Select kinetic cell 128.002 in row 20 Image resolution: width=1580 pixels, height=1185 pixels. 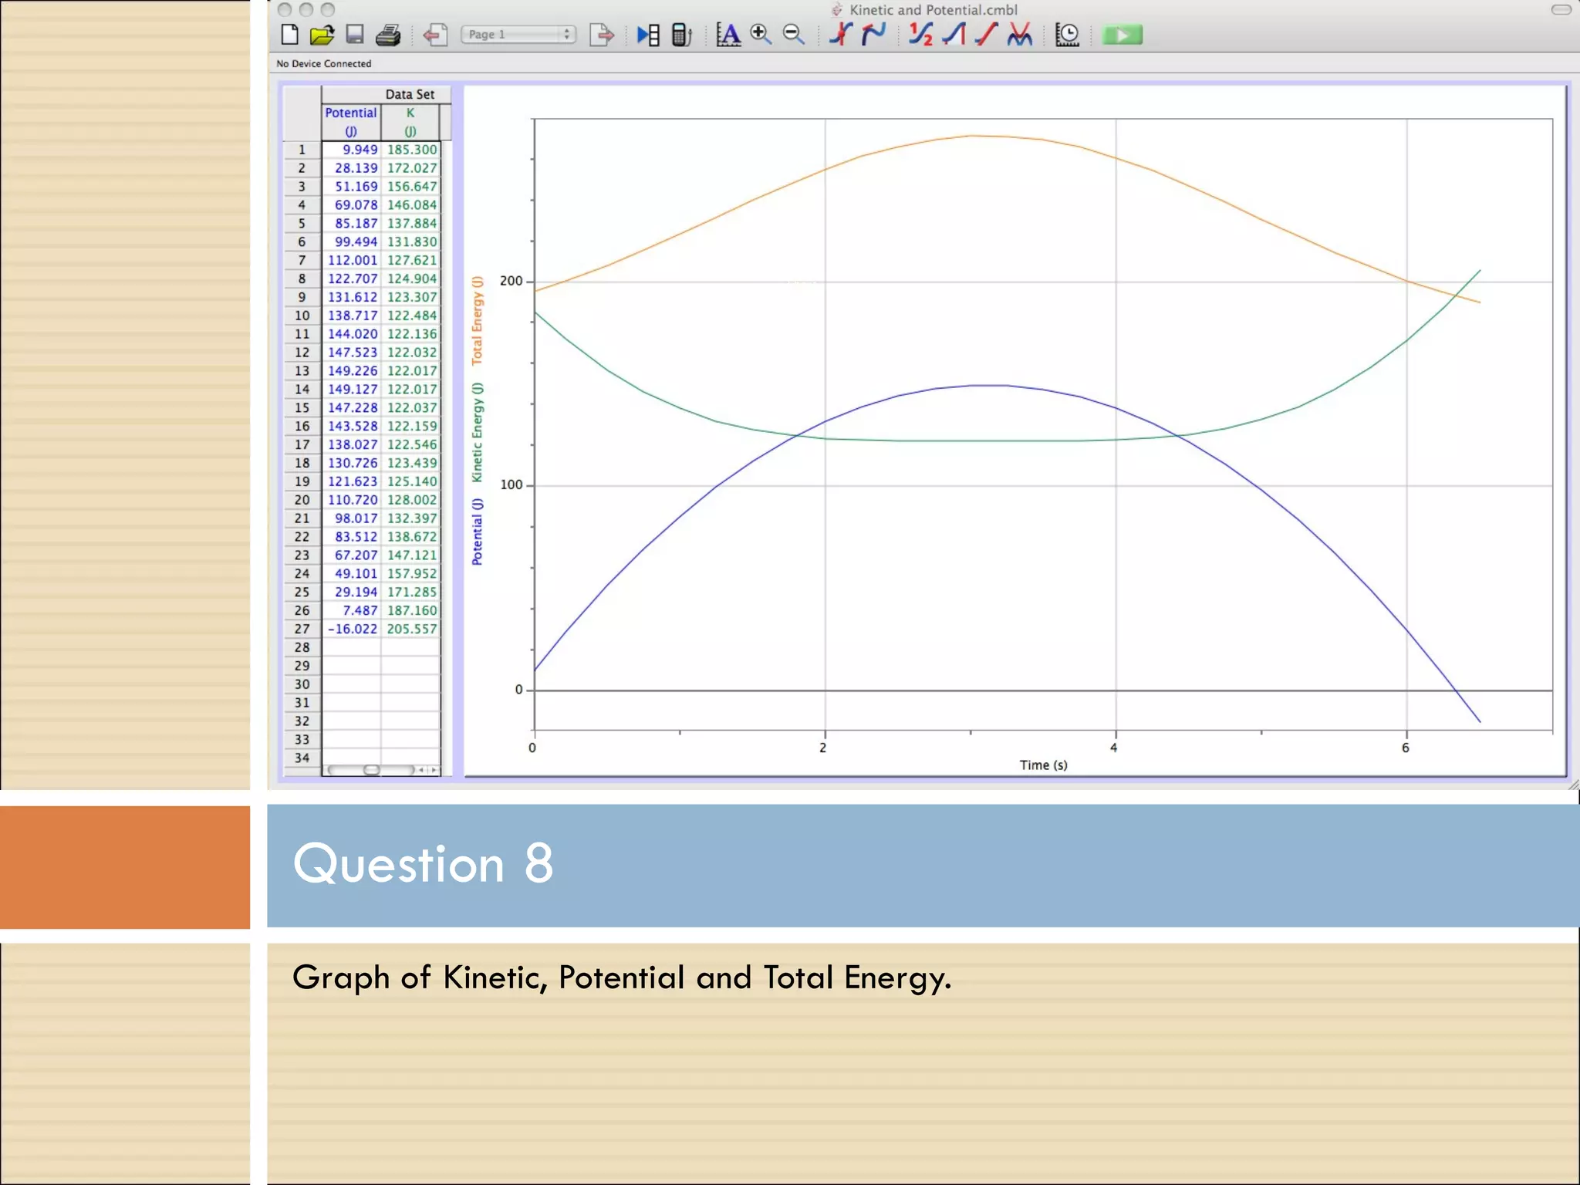(411, 500)
